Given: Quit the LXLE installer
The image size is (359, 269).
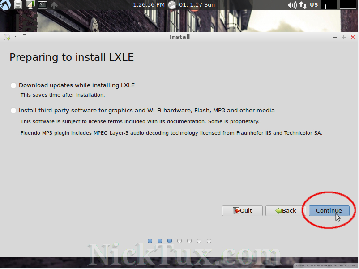Looking at the screenshot, I should click(242, 211).
